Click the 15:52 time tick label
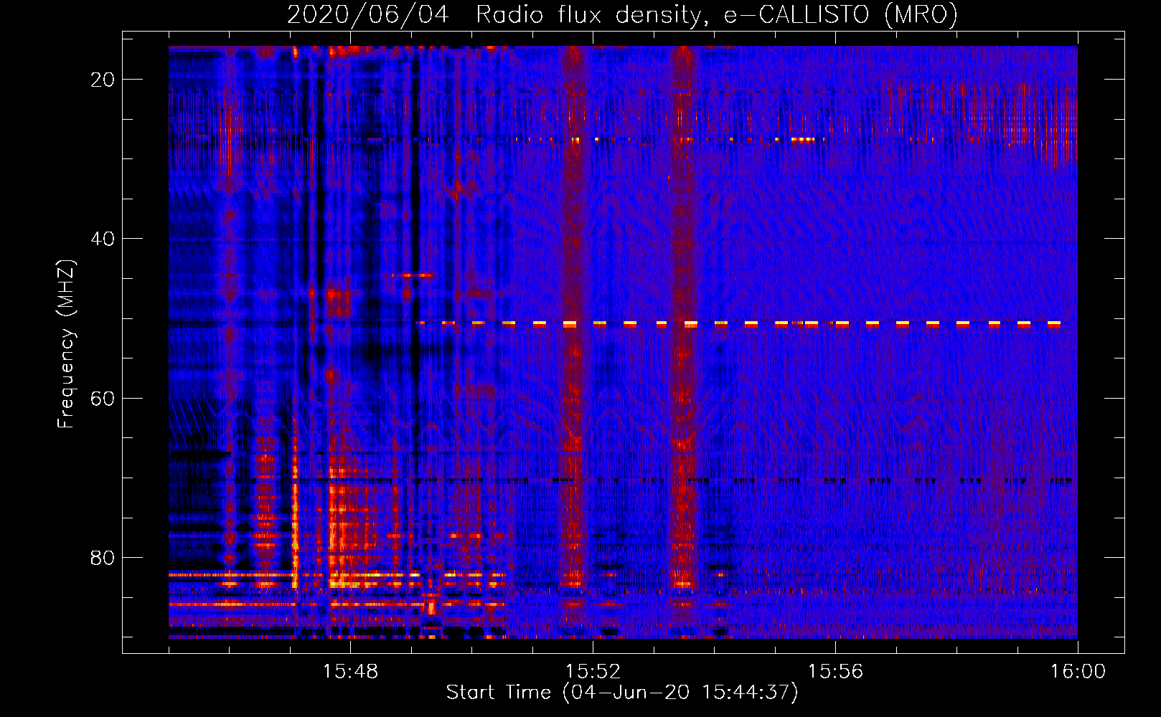Viewport: 1161px width, 717px height. click(593, 672)
